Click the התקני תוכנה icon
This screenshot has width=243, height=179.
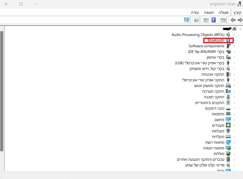228,97
